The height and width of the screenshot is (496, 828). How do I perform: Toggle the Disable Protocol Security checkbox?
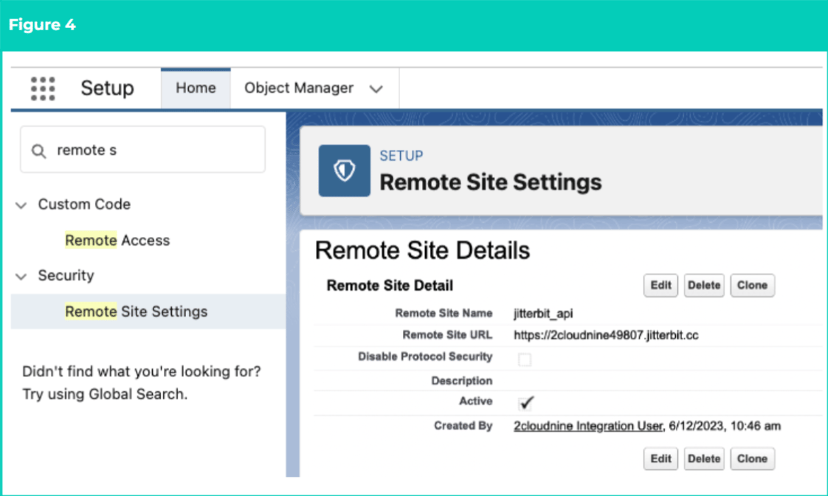pos(525,359)
